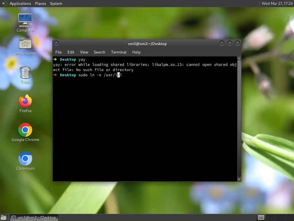This screenshot has width=294, height=221.
Task: Click the terminal vertical scrollbar
Action: pyautogui.click(x=239, y=119)
